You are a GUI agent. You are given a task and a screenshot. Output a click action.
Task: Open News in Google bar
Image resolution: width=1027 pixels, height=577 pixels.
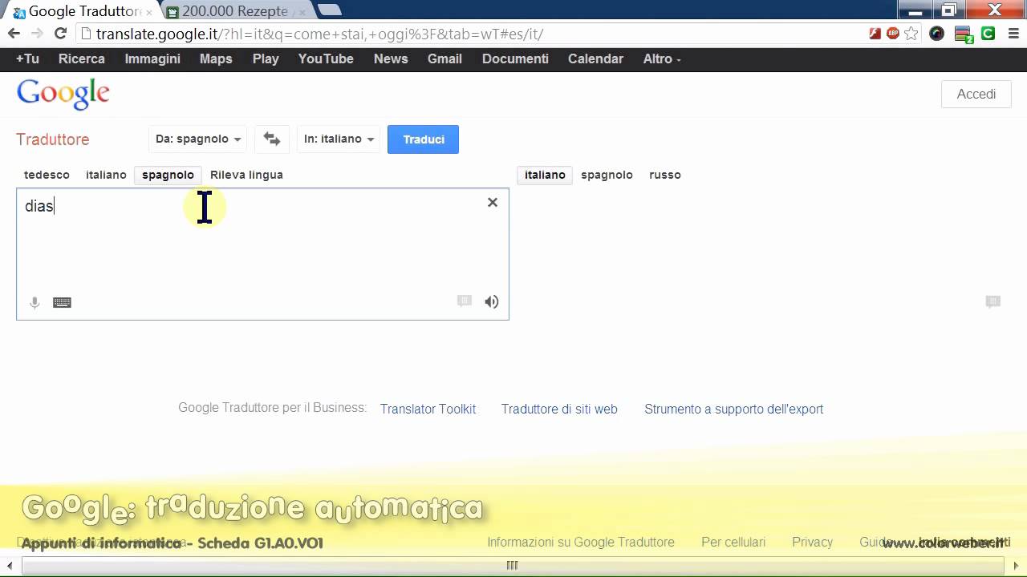pyautogui.click(x=391, y=59)
